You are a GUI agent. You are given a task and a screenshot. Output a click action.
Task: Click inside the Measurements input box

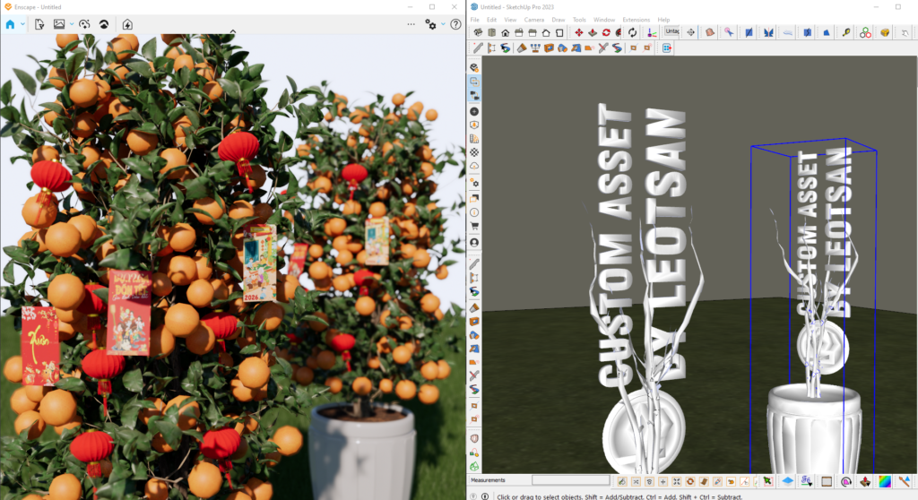[569, 480]
